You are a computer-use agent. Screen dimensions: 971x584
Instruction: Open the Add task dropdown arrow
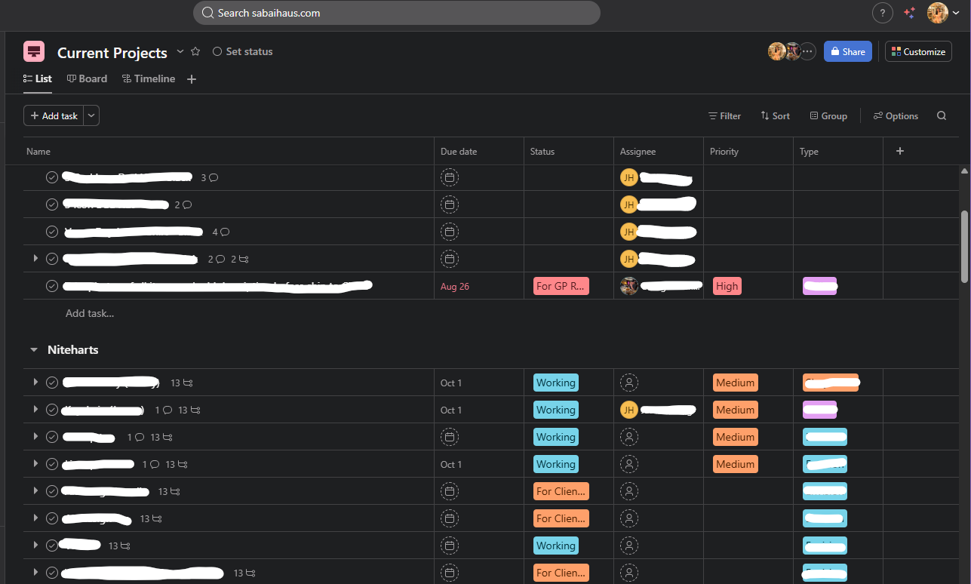pos(91,115)
